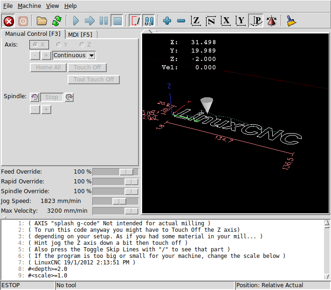Click Home All button

pyautogui.click(x=48, y=67)
